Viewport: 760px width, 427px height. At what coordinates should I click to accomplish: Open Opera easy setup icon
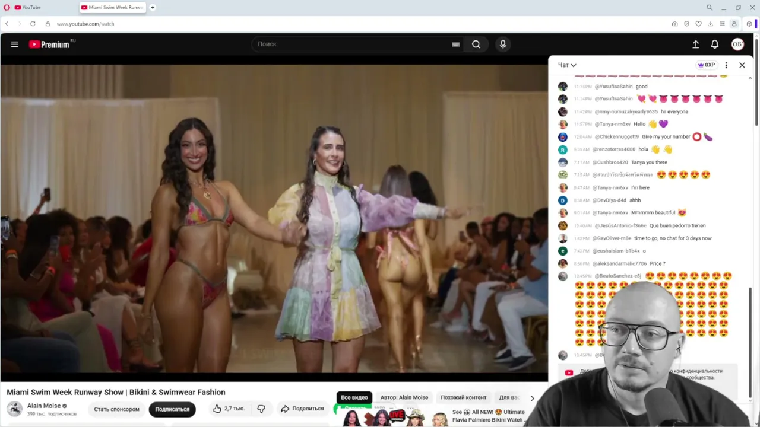pos(722,24)
